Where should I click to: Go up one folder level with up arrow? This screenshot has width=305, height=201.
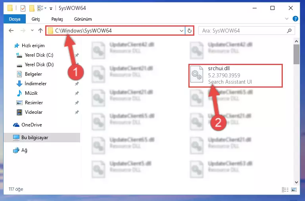pos(40,31)
